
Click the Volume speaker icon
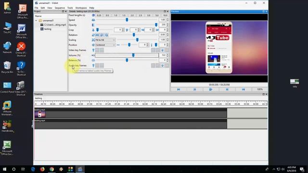coord(93,55)
